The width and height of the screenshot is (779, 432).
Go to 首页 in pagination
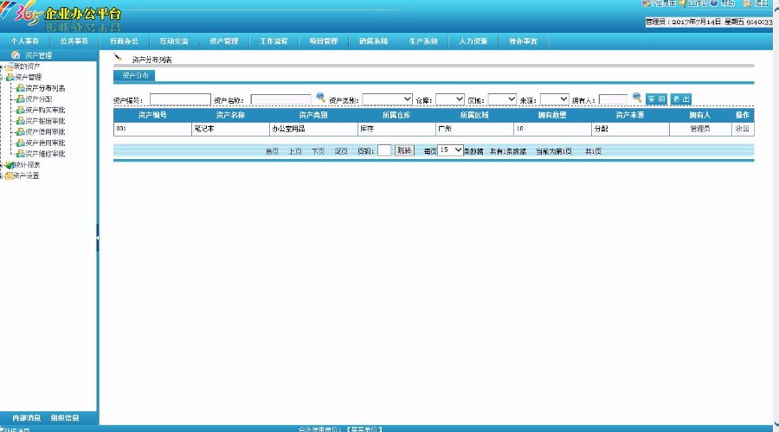point(273,151)
